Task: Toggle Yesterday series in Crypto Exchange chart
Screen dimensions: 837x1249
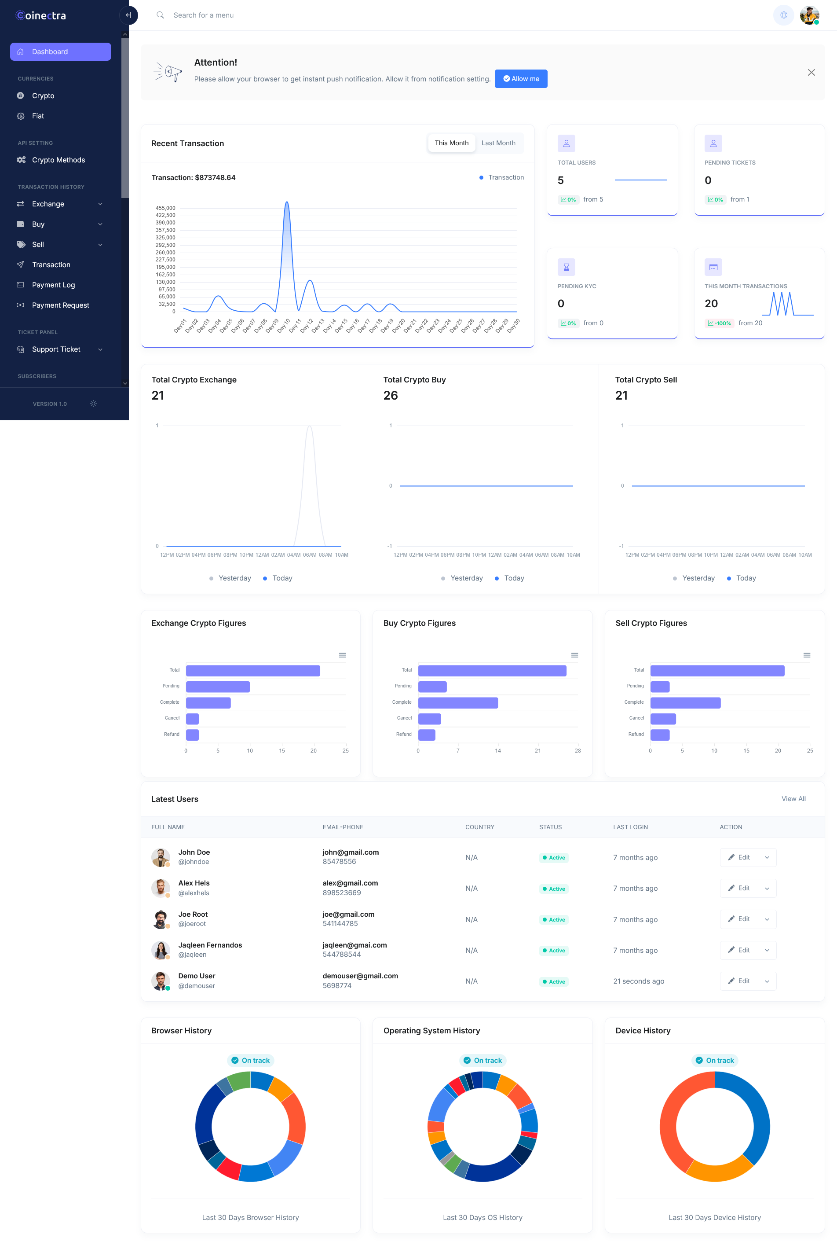Action: pyautogui.click(x=230, y=578)
